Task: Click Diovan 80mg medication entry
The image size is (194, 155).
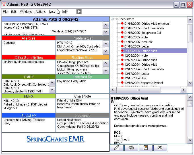Action: (73, 62)
